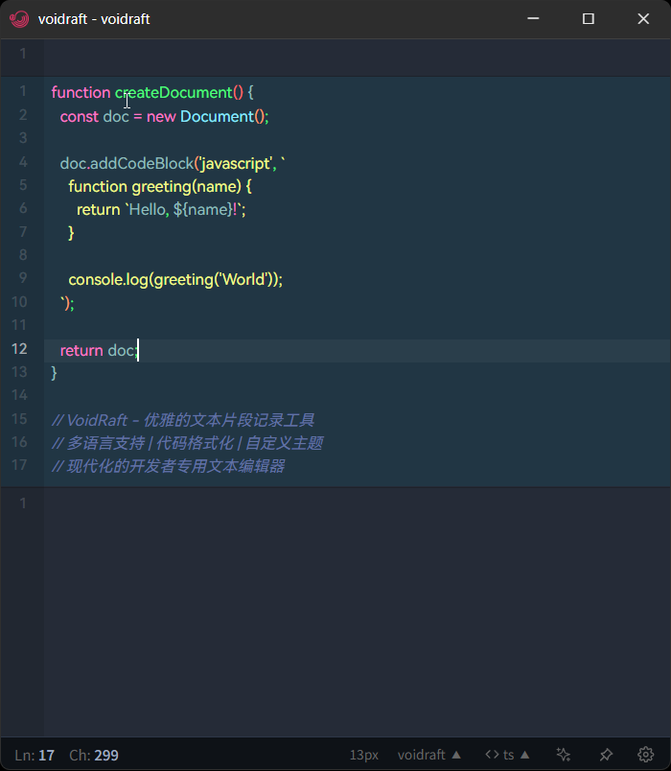Place cursor on the console.log line
Viewport: 671px width, 771px height.
click(x=175, y=280)
